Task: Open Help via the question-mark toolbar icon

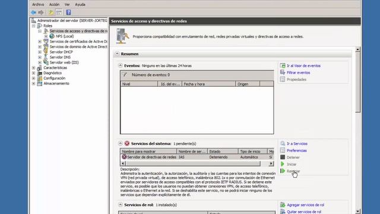Action: [x=69, y=12]
